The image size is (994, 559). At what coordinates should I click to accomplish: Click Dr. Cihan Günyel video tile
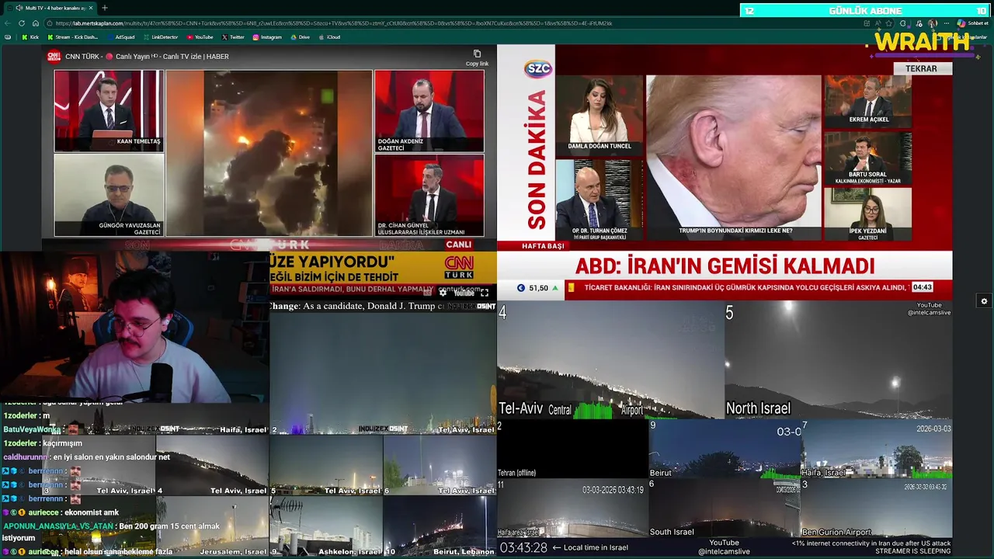point(429,196)
